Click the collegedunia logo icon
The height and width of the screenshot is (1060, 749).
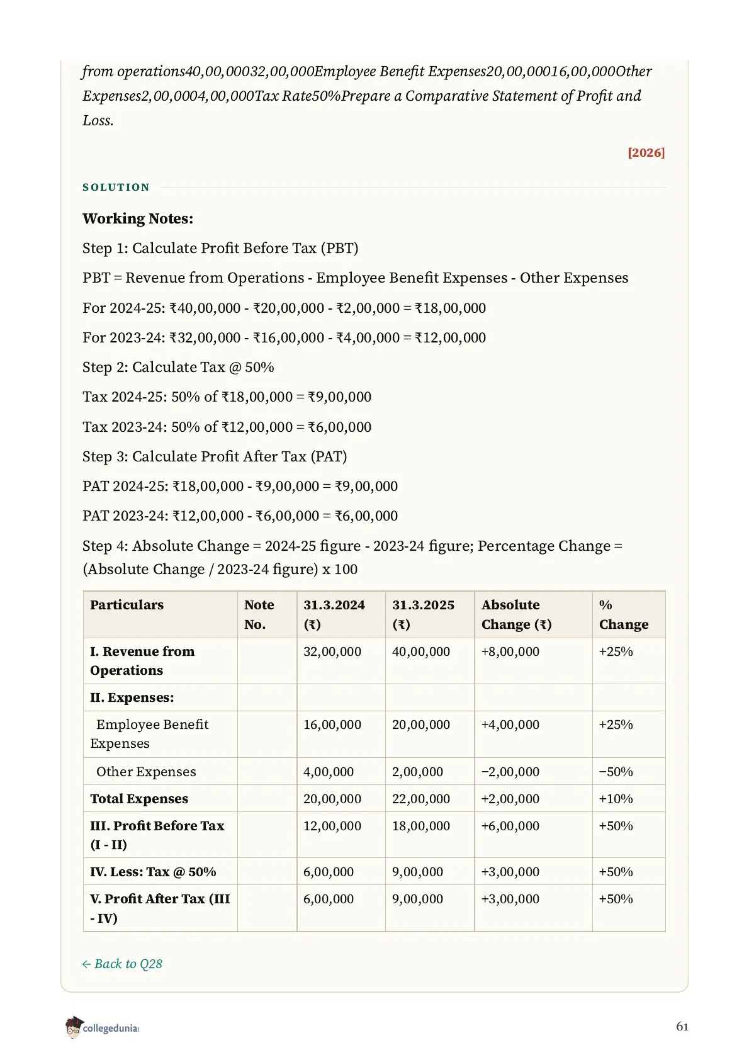(74, 1027)
